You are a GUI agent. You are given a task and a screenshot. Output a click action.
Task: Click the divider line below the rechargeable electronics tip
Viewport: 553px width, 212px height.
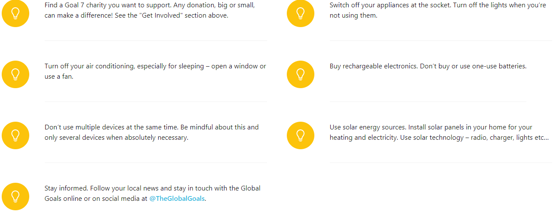(x=428, y=101)
